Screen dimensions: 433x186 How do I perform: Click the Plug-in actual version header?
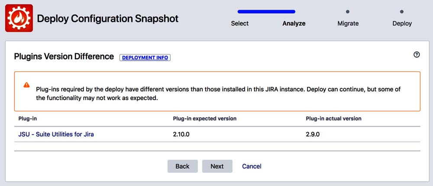tap(333, 119)
